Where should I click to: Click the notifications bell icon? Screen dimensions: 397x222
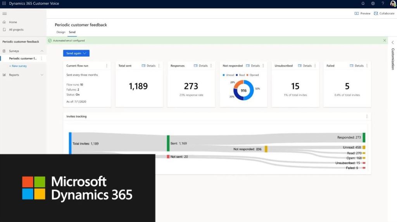click(363, 3)
